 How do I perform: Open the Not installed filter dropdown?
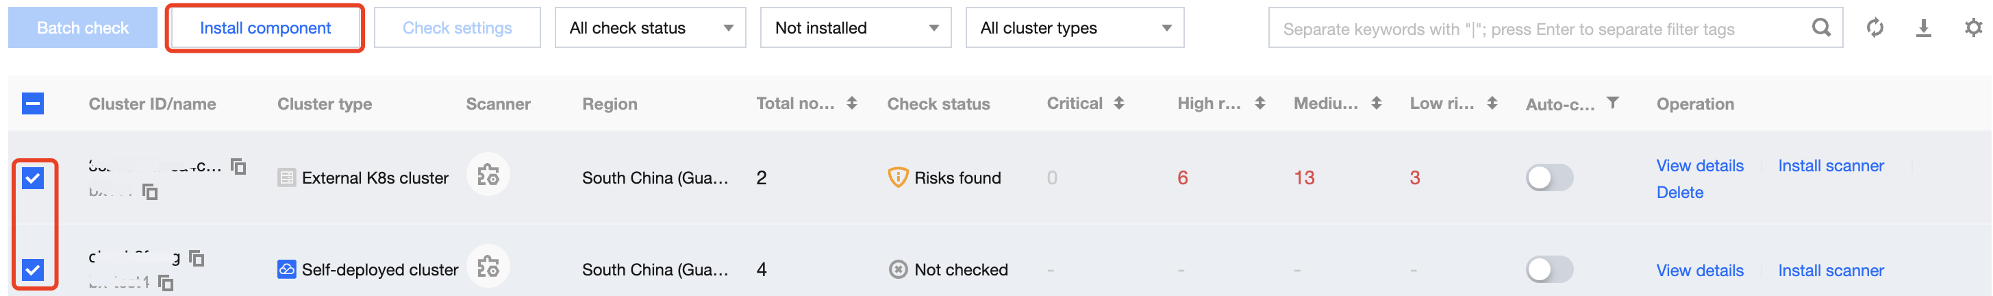(855, 28)
